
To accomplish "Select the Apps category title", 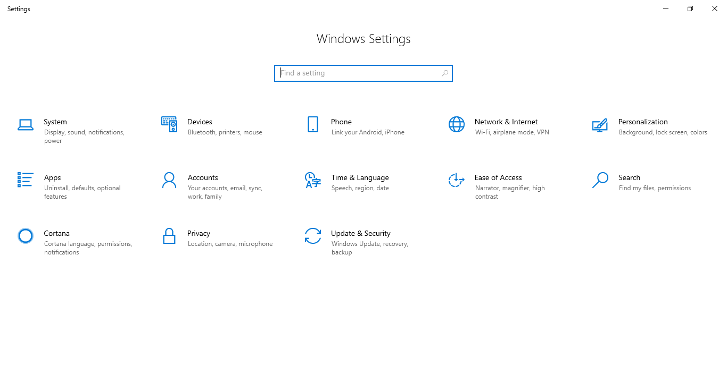I will click(x=53, y=177).
